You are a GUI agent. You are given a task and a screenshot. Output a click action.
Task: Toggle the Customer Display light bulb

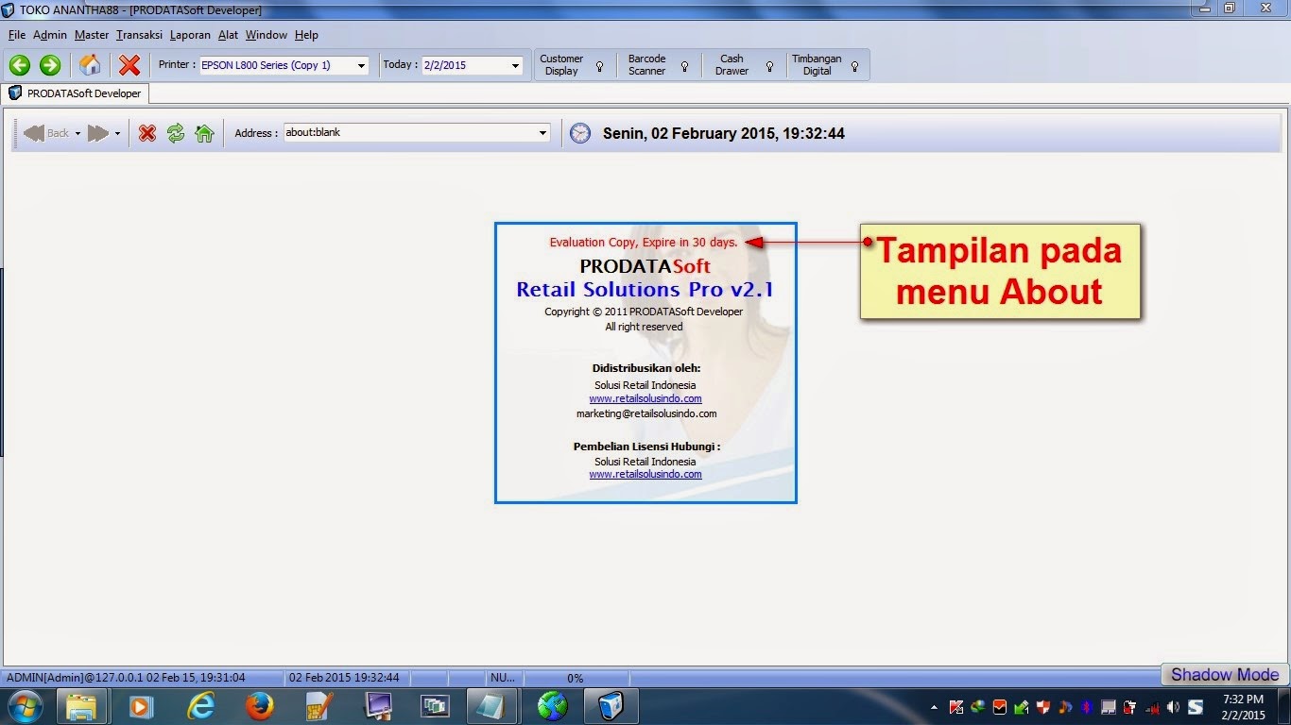click(599, 66)
